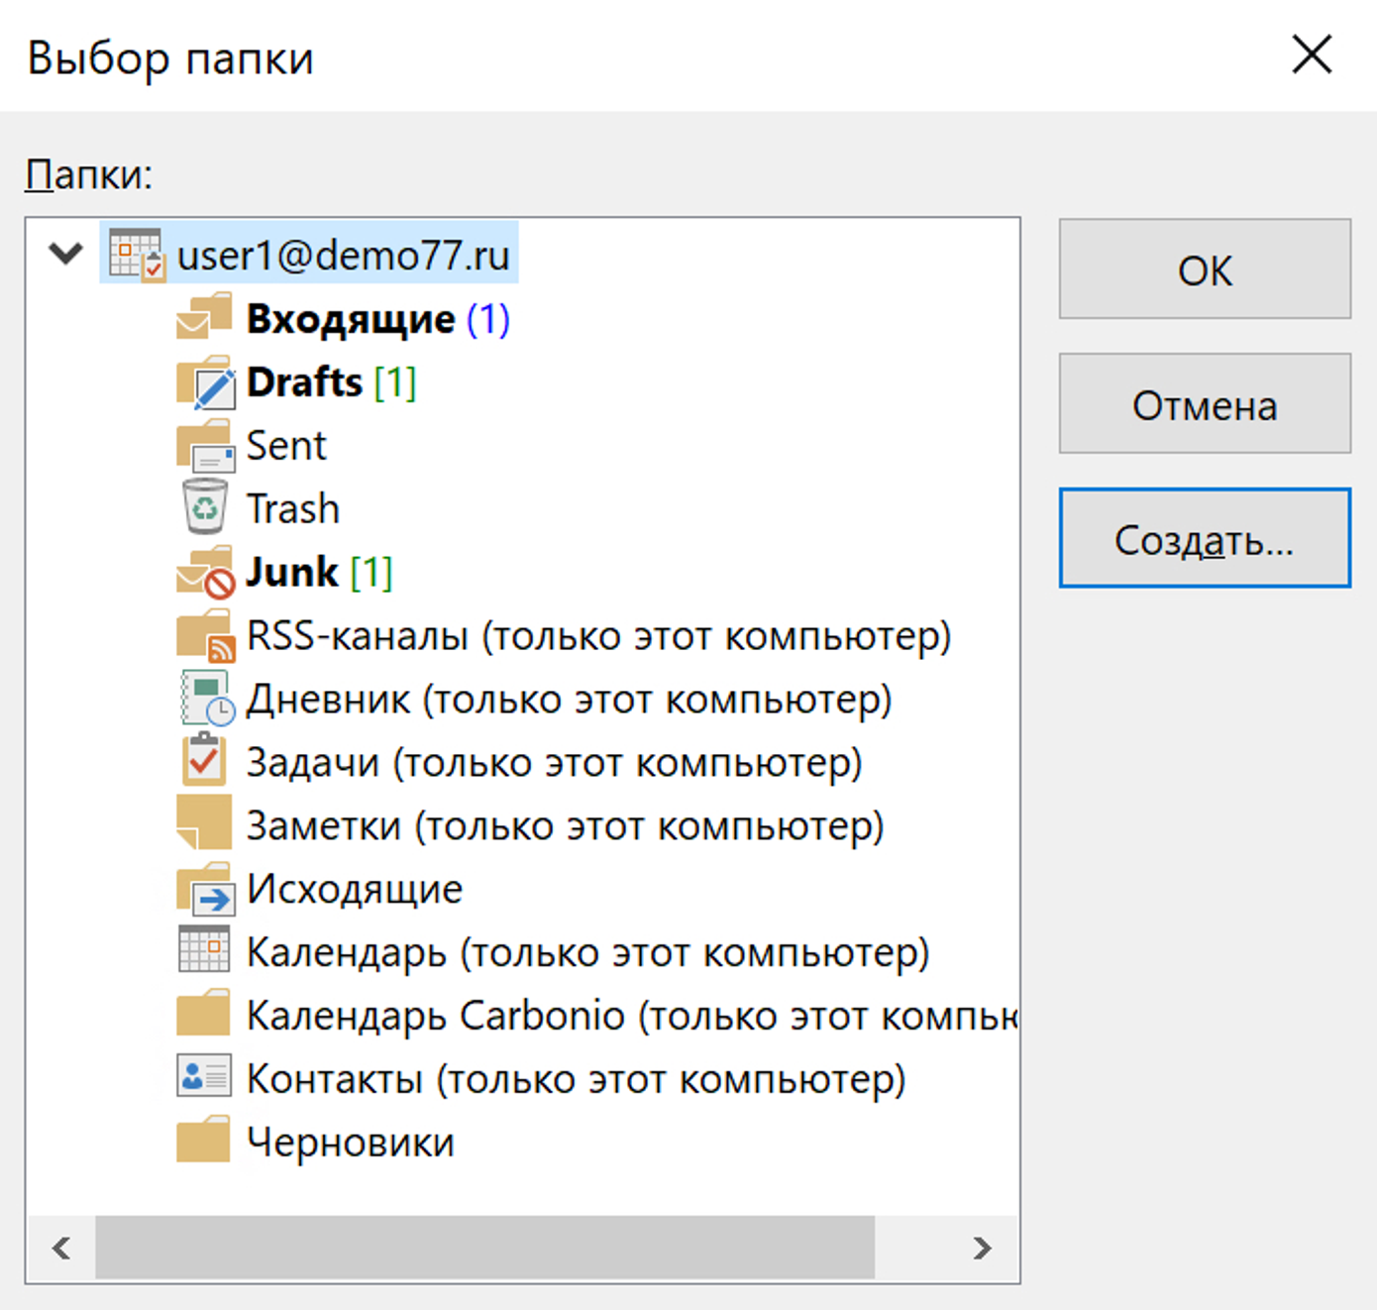Screen dimensions: 1377x1310
Task: Click the horizontal scrollbar right arrow
Action: pyautogui.click(x=982, y=1248)
